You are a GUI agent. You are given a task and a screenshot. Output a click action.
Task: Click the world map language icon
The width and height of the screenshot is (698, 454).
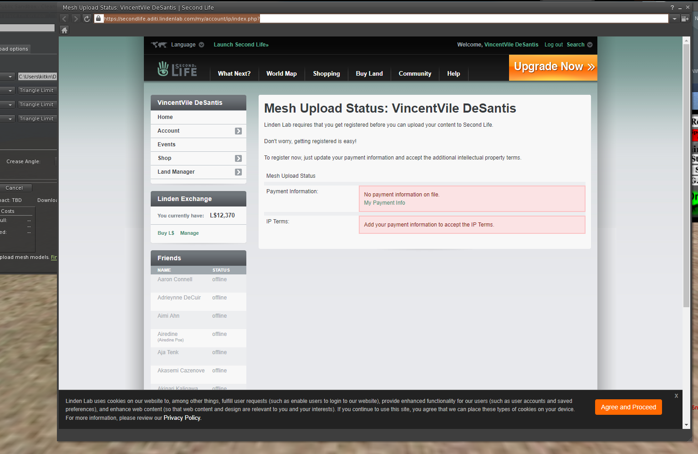point(159,45)
